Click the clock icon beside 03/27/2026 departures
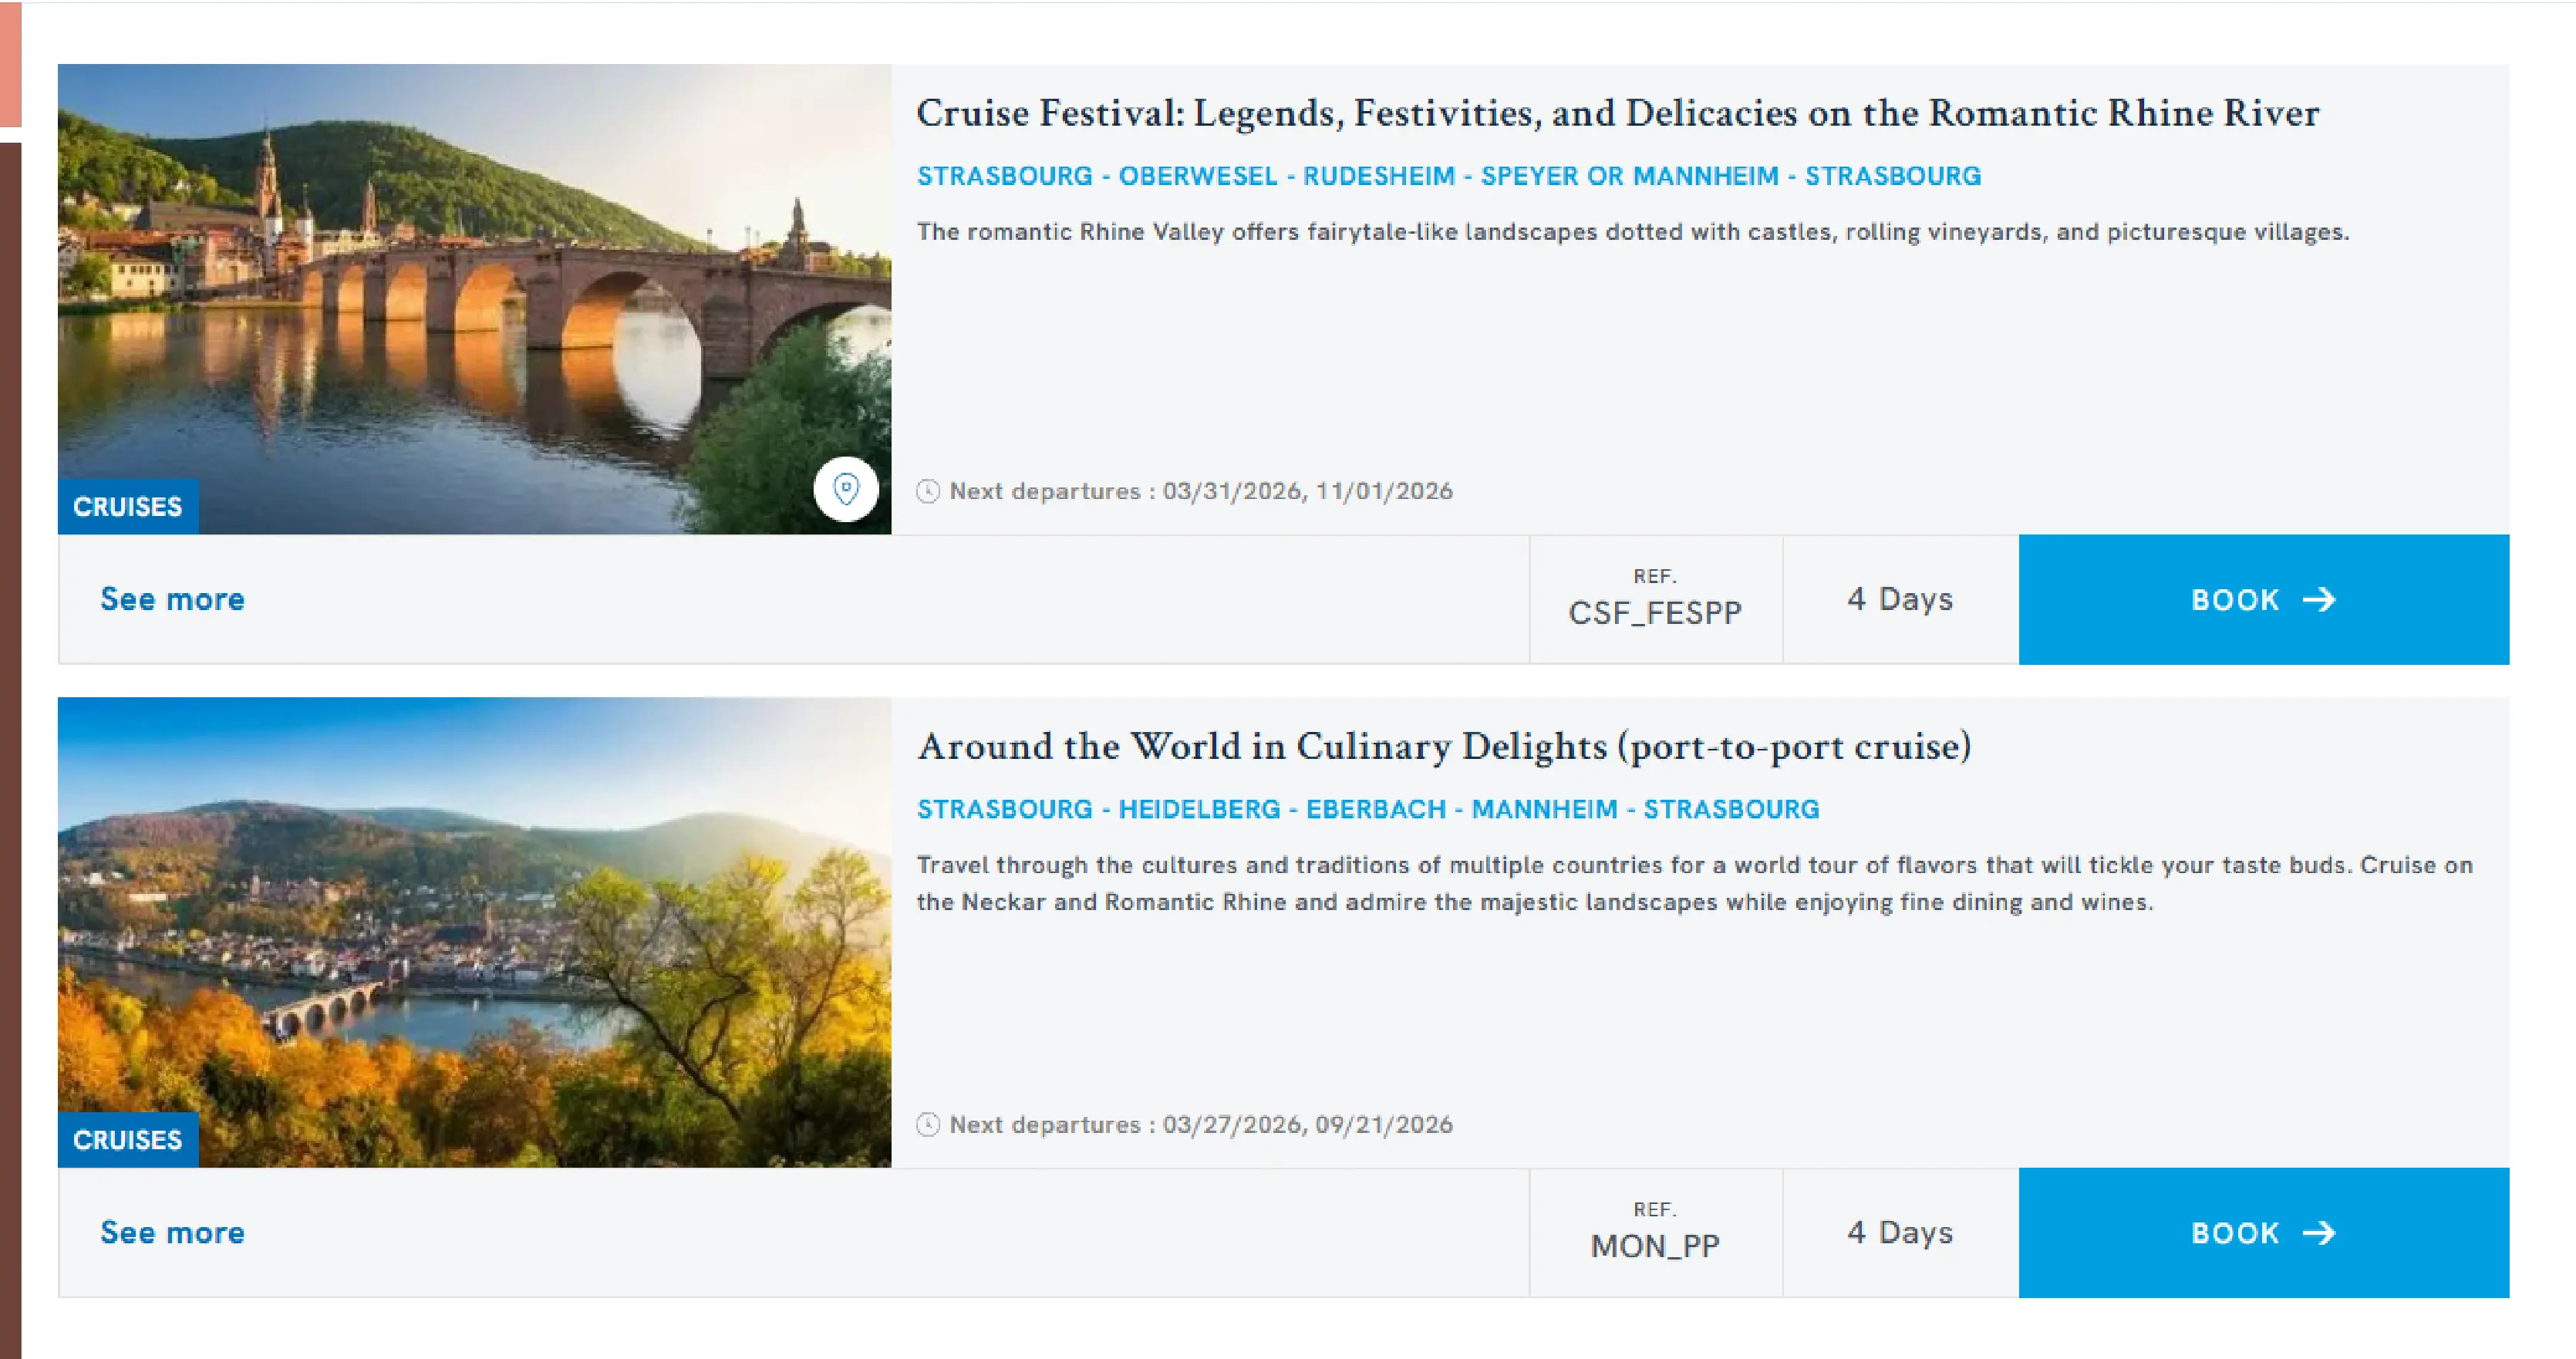2576x1359 pixels. [x=928, y=1124]
